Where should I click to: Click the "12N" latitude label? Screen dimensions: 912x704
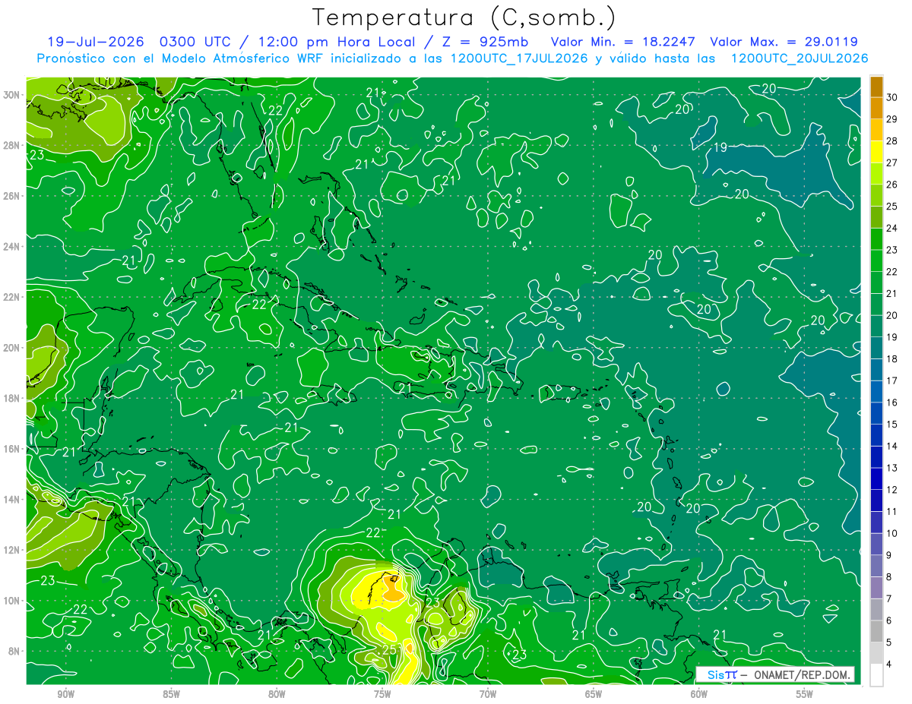click(12, 550)
